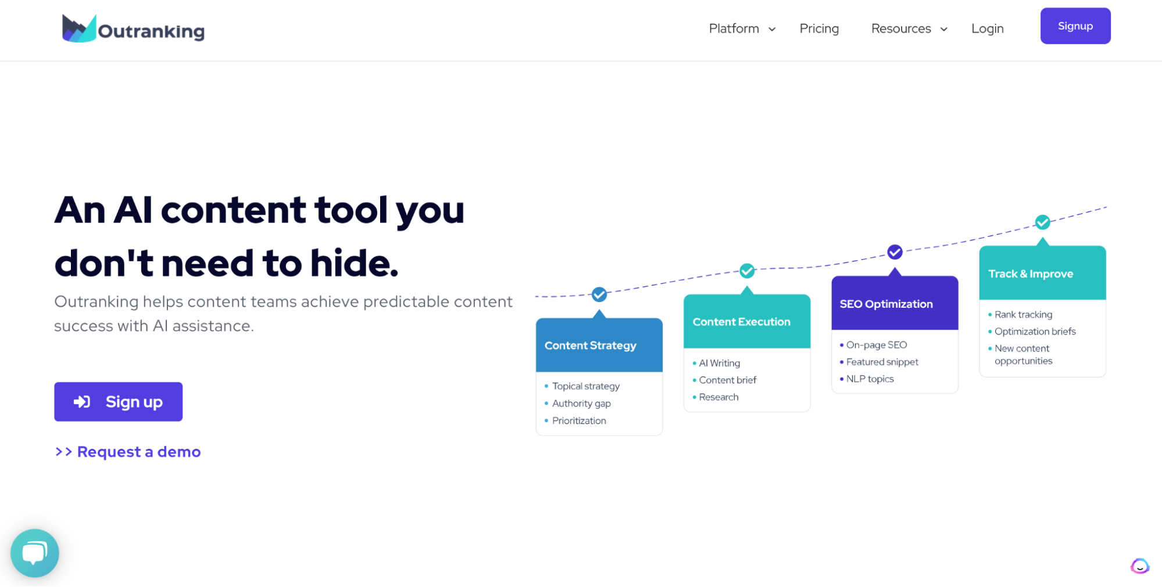The image size is (1162, 587).
Task: Expand the Resources menu chevron
Action: 944,30
